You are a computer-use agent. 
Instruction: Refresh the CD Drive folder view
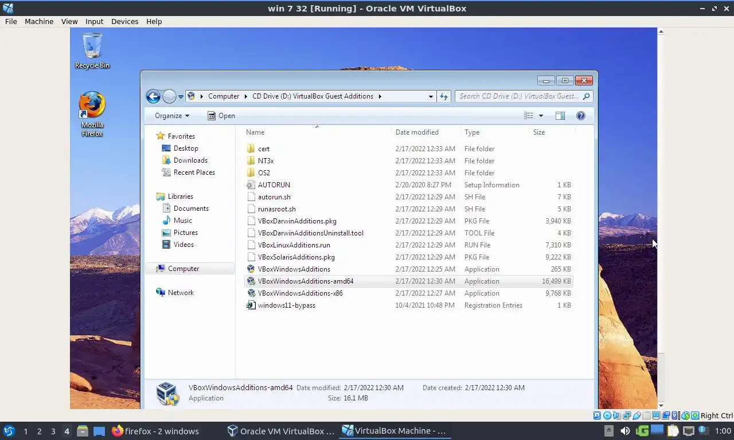click(443, 96)
